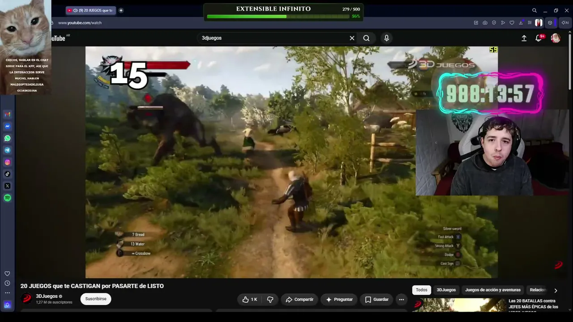
Task: Select the Todos filter chip
Action: (422, 290)
